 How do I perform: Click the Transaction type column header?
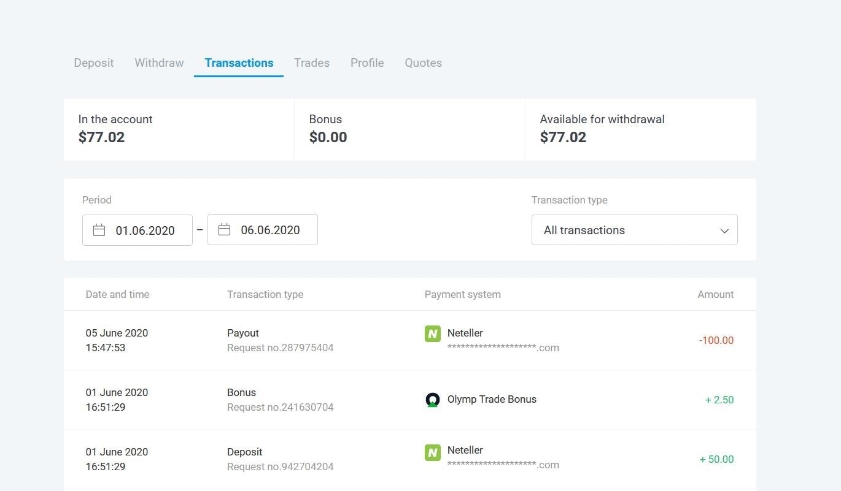pyautogui.click(x=265, y=294)
